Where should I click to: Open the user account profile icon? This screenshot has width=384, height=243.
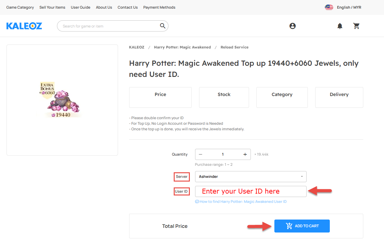pos(292,26)
